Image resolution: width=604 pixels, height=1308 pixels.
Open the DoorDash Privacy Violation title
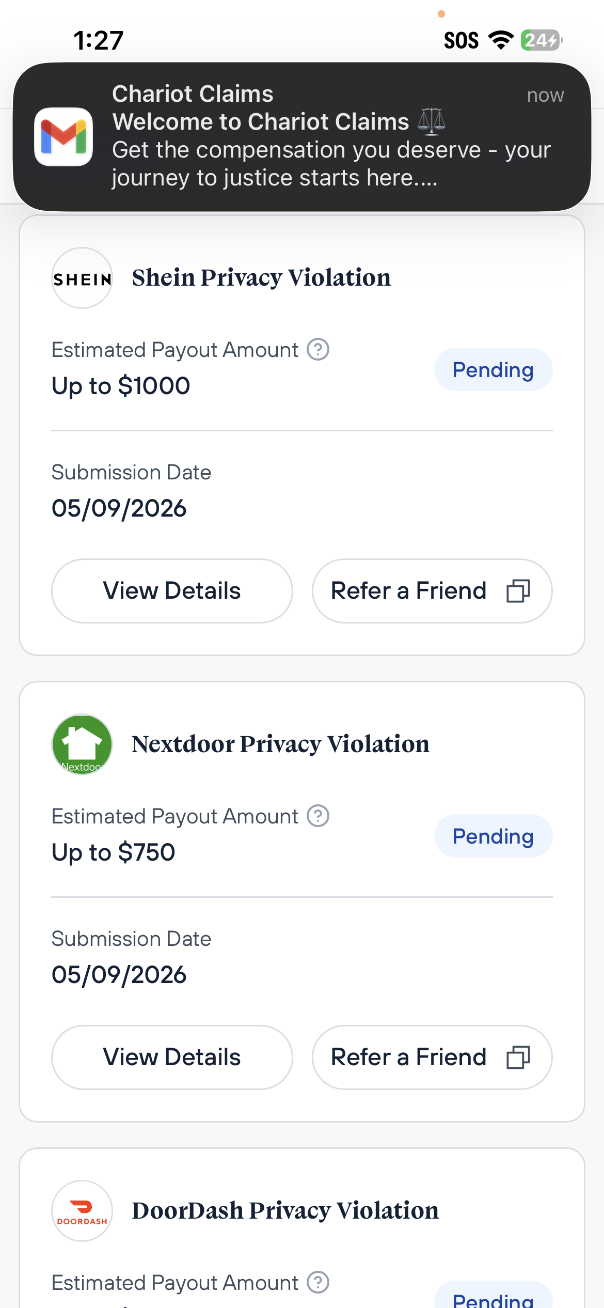pos(285,1211)
